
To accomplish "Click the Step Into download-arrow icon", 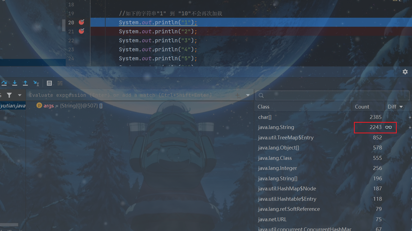I will [x=15, y=83].
